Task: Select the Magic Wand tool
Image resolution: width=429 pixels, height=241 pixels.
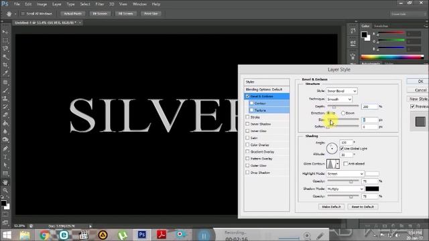Action: (5, 57)
